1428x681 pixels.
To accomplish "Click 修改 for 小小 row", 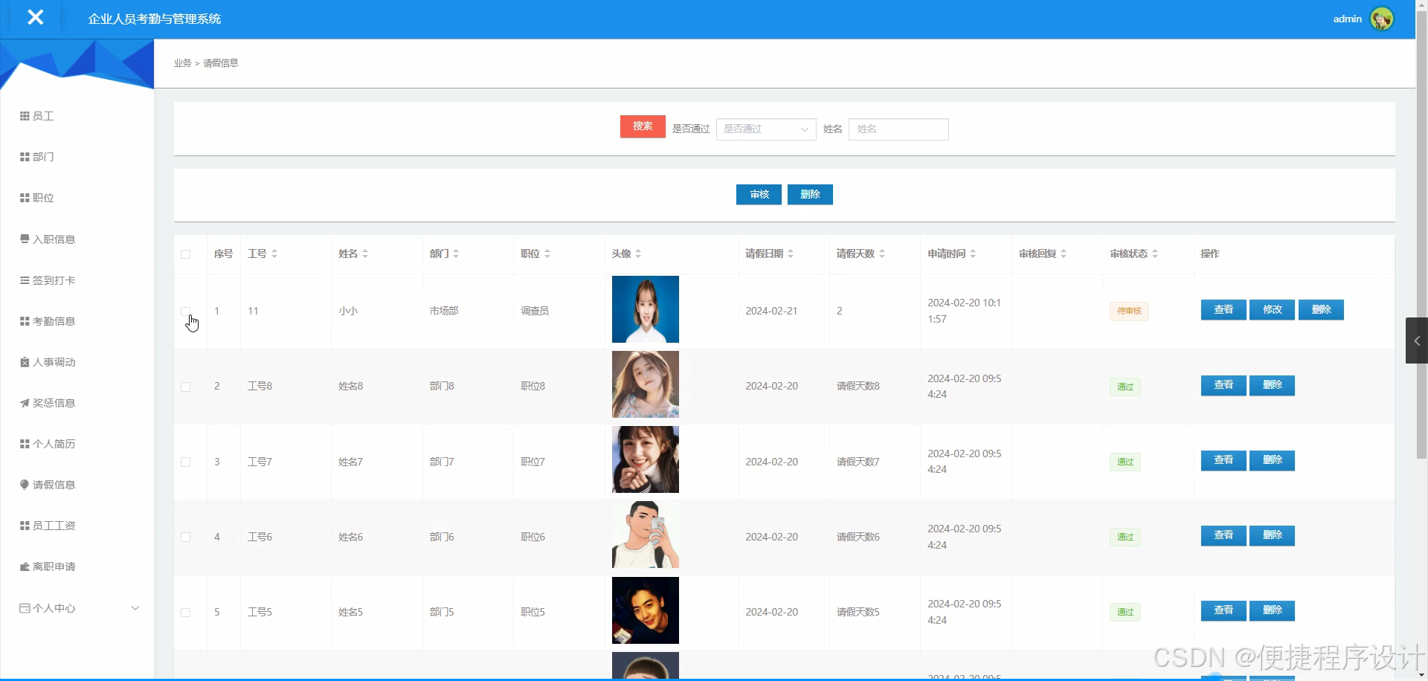I will click(1272, 310).
